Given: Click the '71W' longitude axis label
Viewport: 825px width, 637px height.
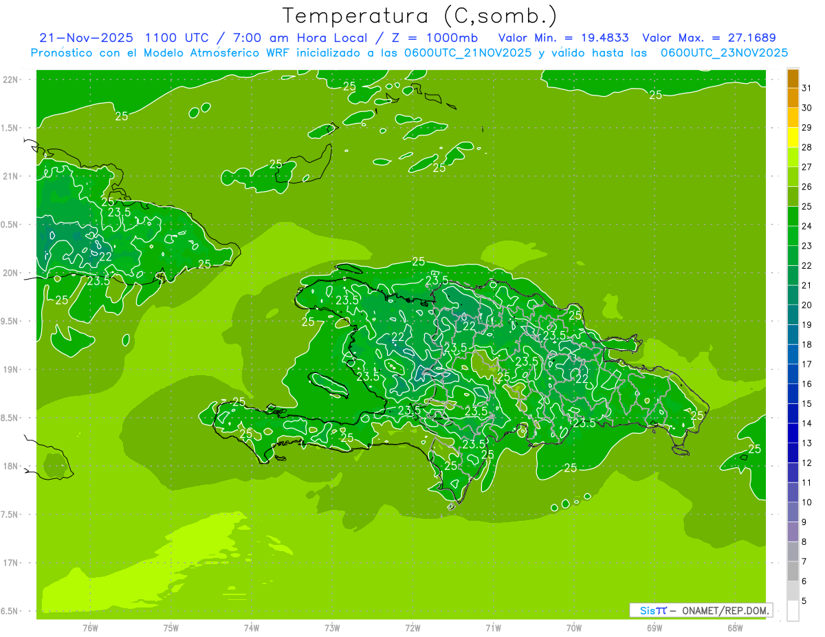Looking at the screenshot, I should pyautogui.click(x=494, y=628).
